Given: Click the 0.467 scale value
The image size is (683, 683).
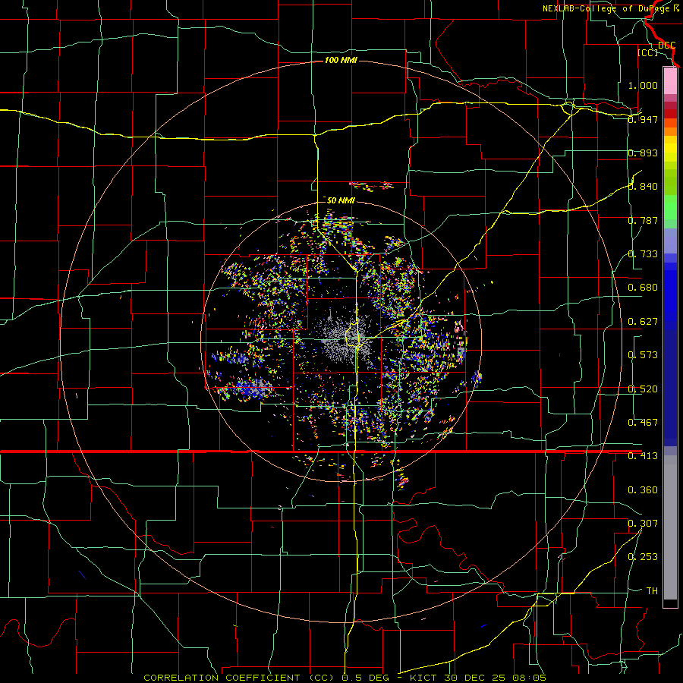Looking at the screenshot, I should 643,423.
